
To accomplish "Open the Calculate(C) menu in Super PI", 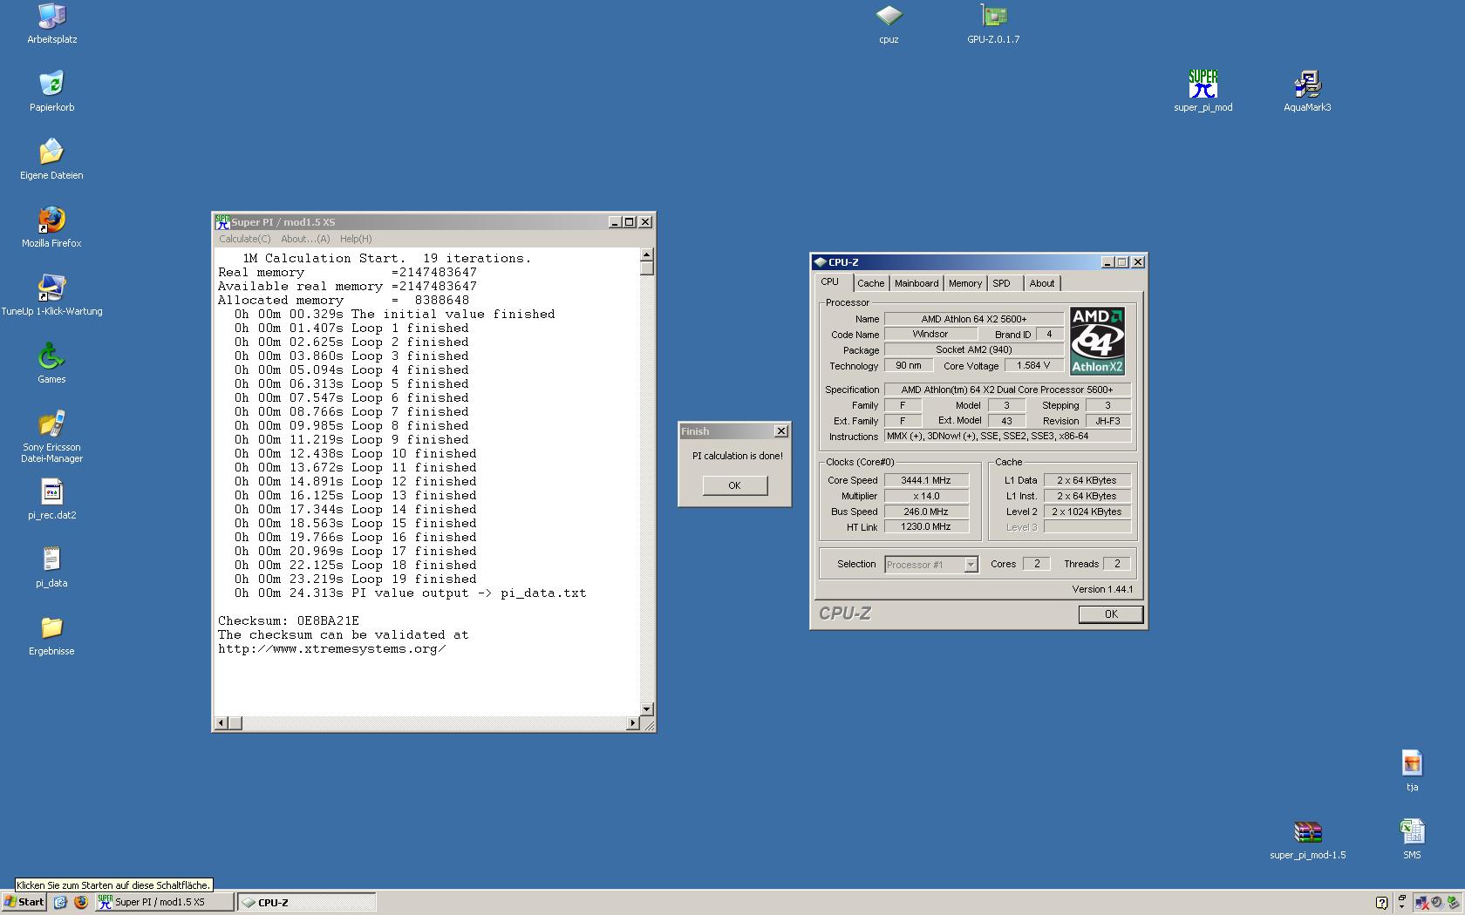I will tap(244, 239).
